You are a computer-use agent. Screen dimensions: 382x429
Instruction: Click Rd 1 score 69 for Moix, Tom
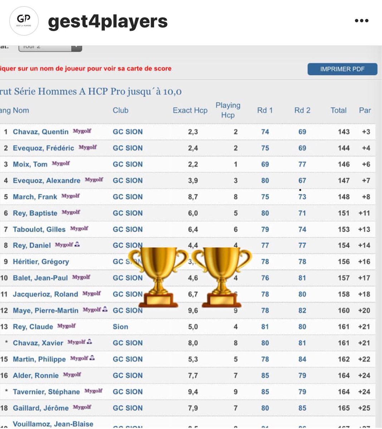265,164
